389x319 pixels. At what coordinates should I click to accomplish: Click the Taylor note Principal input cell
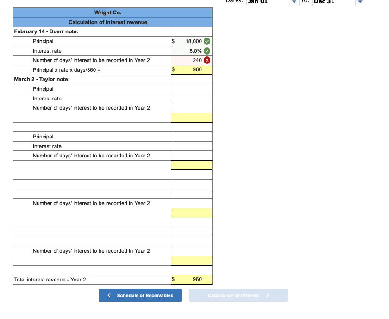(192, 89)
